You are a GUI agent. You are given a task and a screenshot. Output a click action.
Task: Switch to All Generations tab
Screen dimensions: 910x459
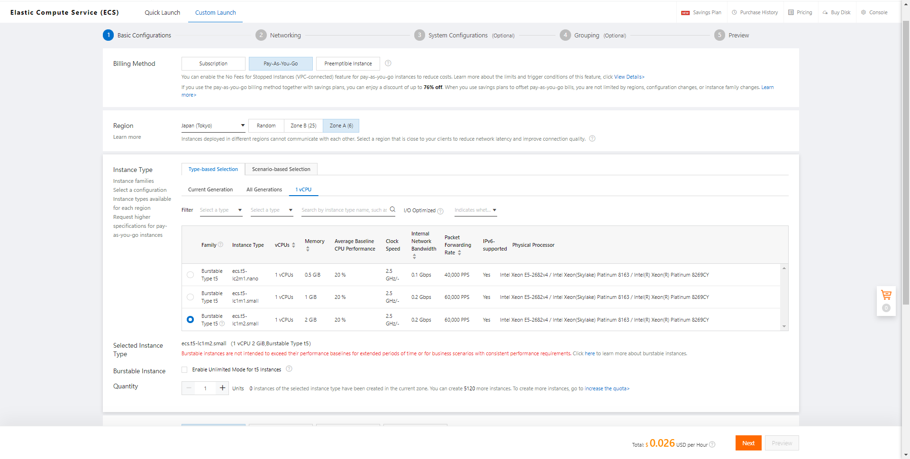264,189
